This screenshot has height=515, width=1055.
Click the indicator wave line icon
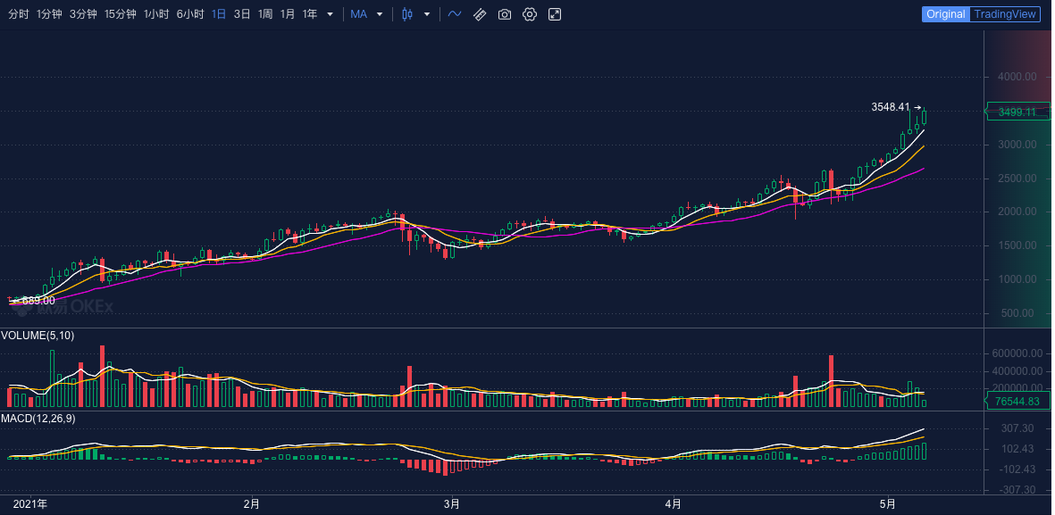click(455, 14)
